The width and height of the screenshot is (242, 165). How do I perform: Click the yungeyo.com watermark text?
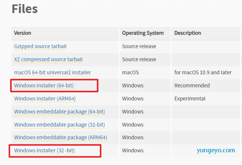pos(216,150)
